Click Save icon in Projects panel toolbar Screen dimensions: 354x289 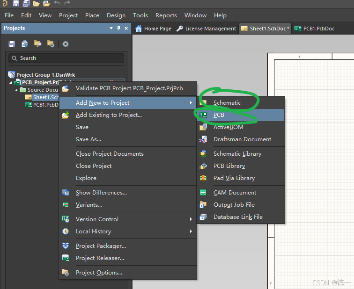(x=12, y=44)
